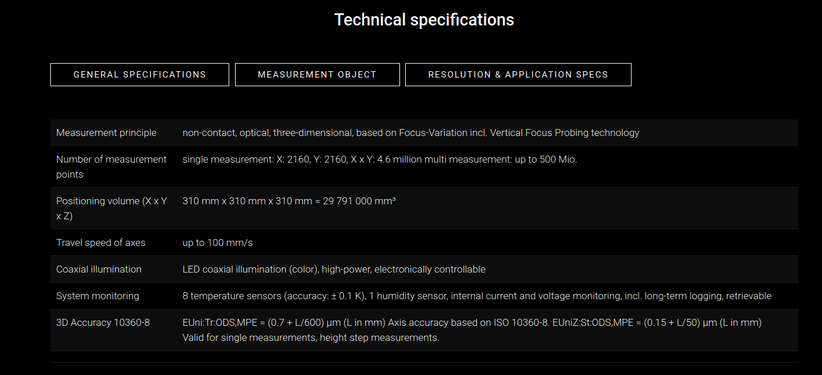Viewport: 822px width, 375px height.
Task: Click the Travel speed of axes label
Action: tap(101, 242)
